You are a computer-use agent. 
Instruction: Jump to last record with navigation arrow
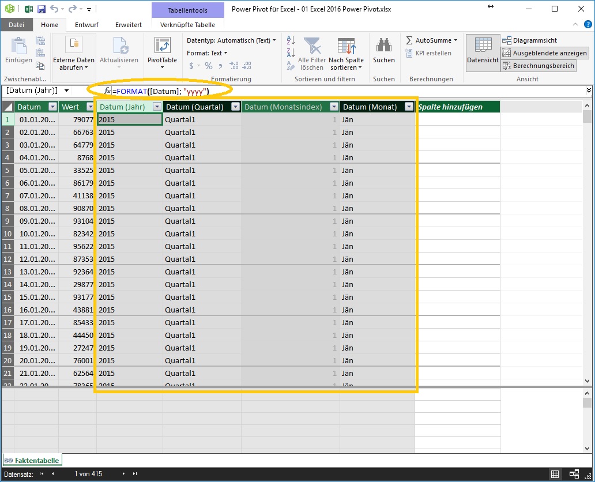click(135, 473)
